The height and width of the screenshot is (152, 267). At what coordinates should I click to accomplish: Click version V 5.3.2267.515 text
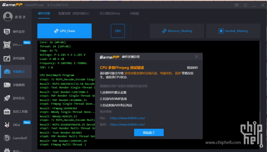pyautogui.click(x=58, y=5)
